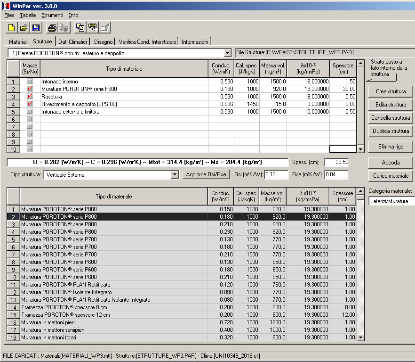Click the Accoda button

(x=391, y=163)
